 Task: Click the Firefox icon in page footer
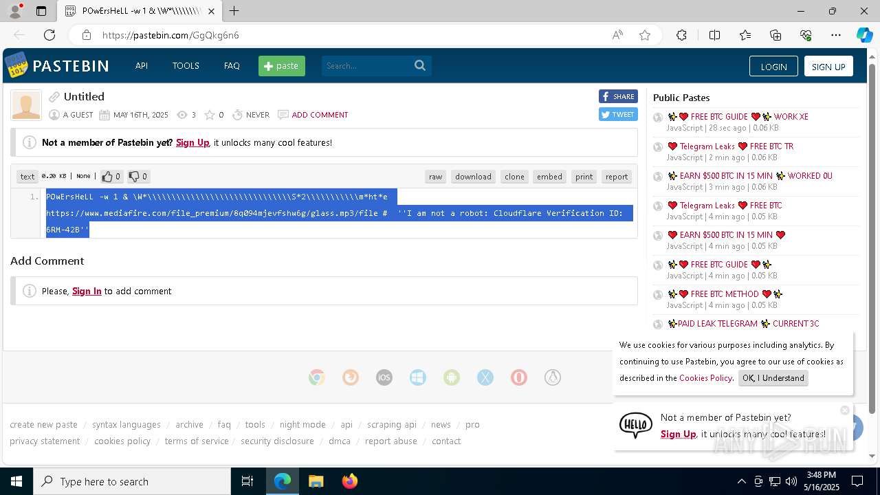pos(351,377)
